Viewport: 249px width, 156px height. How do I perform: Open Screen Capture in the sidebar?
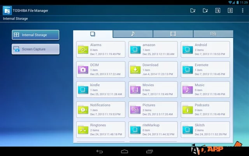click(35, 49)
